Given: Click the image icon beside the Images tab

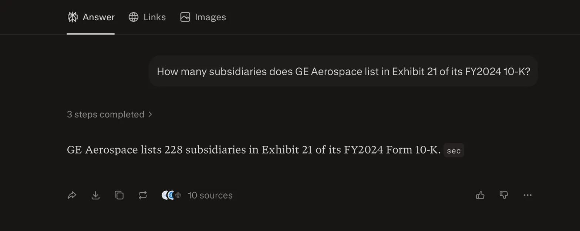Looking at the screenshot, I should 185,17.
